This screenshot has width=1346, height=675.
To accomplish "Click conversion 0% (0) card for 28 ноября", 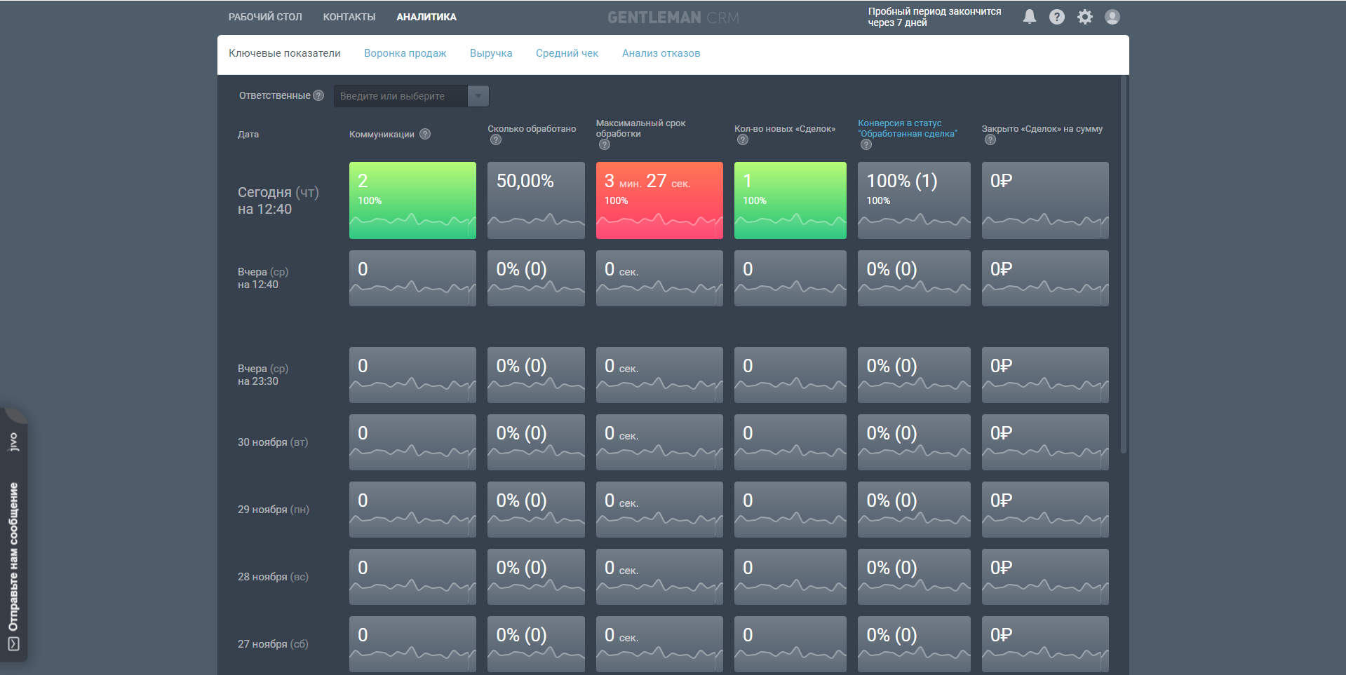I will pos(914,577).
